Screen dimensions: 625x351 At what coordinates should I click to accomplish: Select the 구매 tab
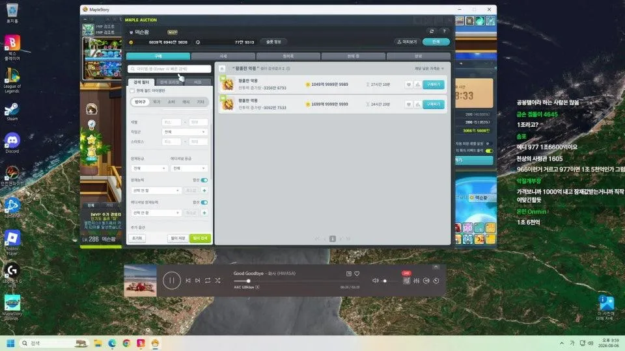[x=158, y=56]
